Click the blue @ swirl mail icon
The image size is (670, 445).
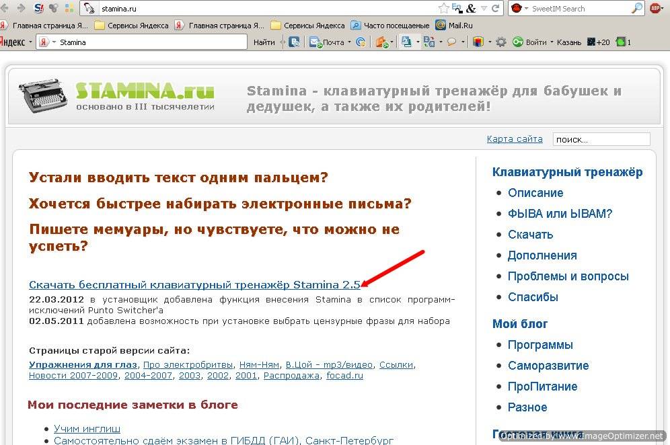coord(361,42)
